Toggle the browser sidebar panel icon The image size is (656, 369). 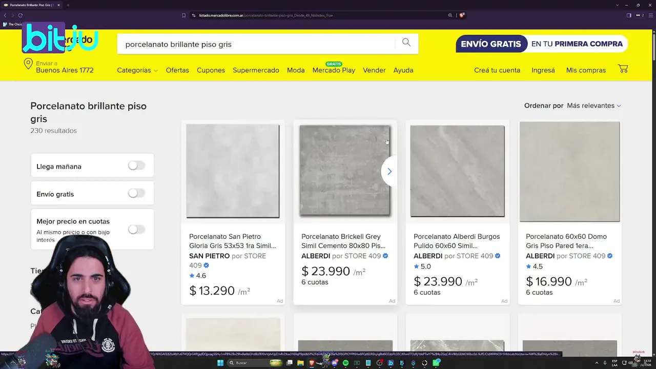[x=629, y=15]
